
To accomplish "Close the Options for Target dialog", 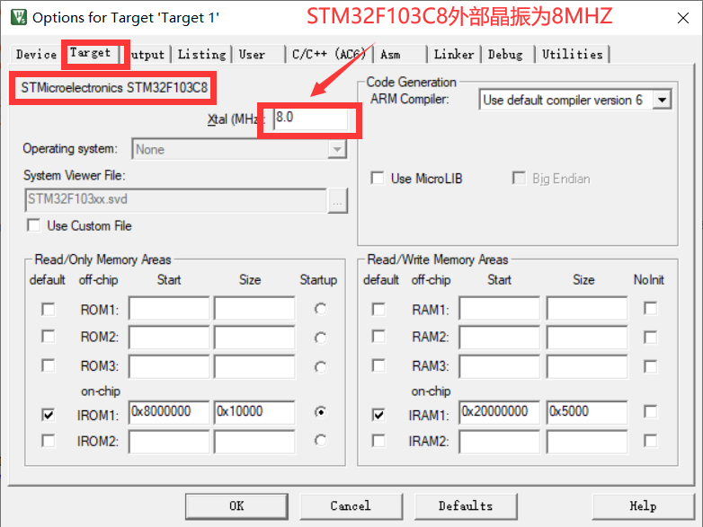I will (x=683, y=18).
